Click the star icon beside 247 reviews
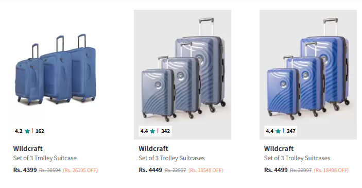362x188 pixels. pyautogui.click(x=278, y=131)
